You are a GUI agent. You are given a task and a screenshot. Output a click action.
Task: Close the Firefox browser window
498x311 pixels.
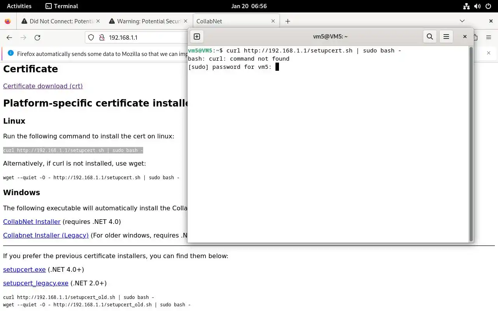[x=491, y=21]
